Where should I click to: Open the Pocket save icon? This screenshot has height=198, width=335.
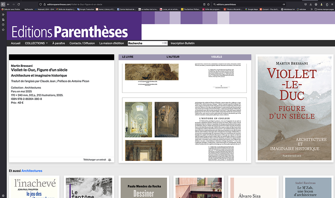coord(305,4)
